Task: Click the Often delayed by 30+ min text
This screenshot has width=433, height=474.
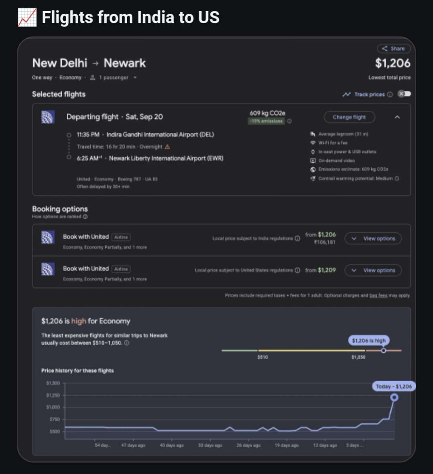Action: click(103, 187)
